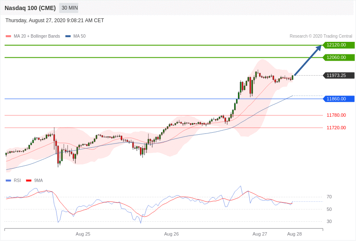
Task: Click the RSI 70 overbought level label
Action: 329,197
